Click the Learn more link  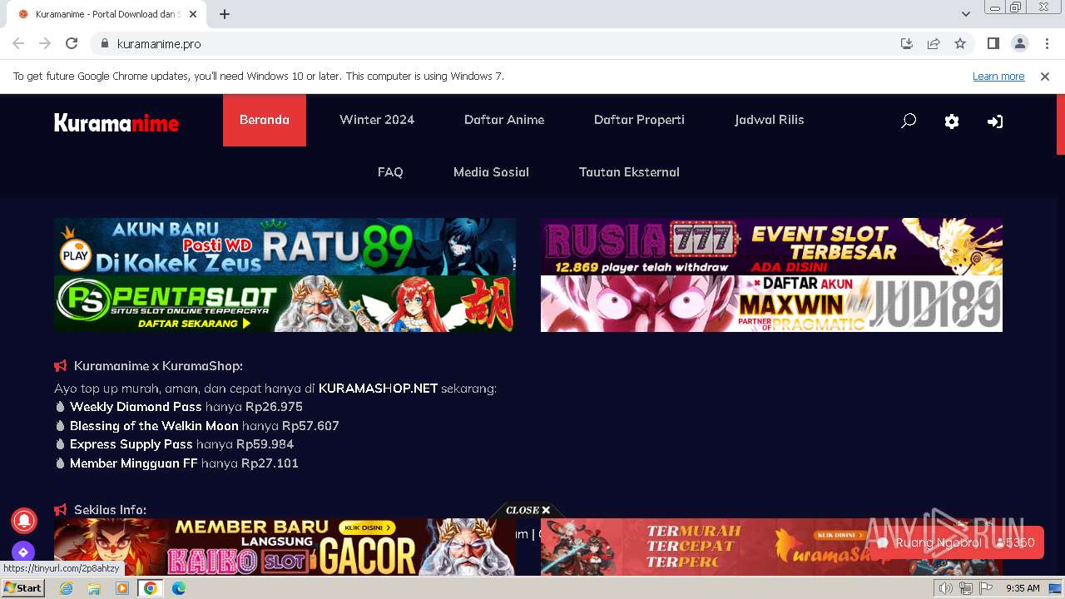998,76
